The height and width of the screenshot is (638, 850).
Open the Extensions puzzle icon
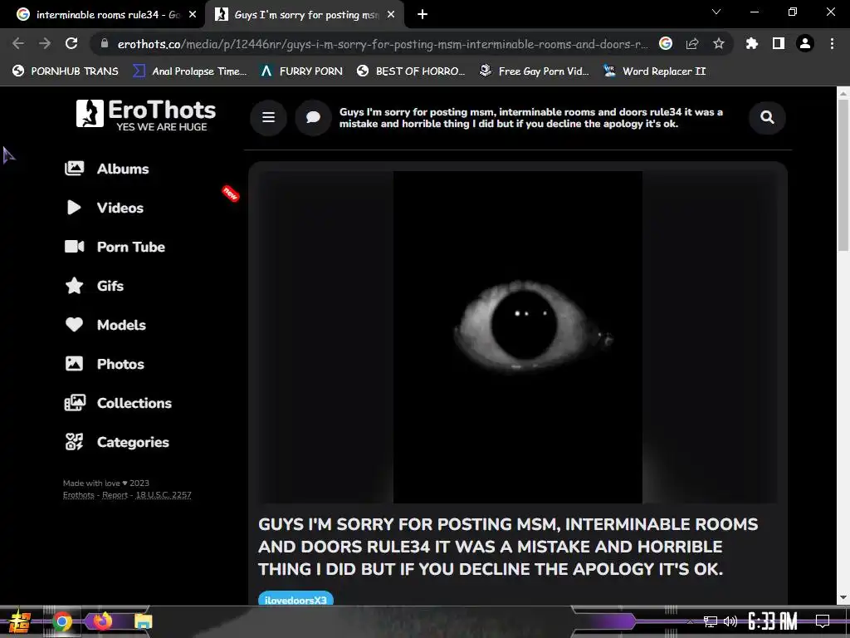click(x=752, y=43)
